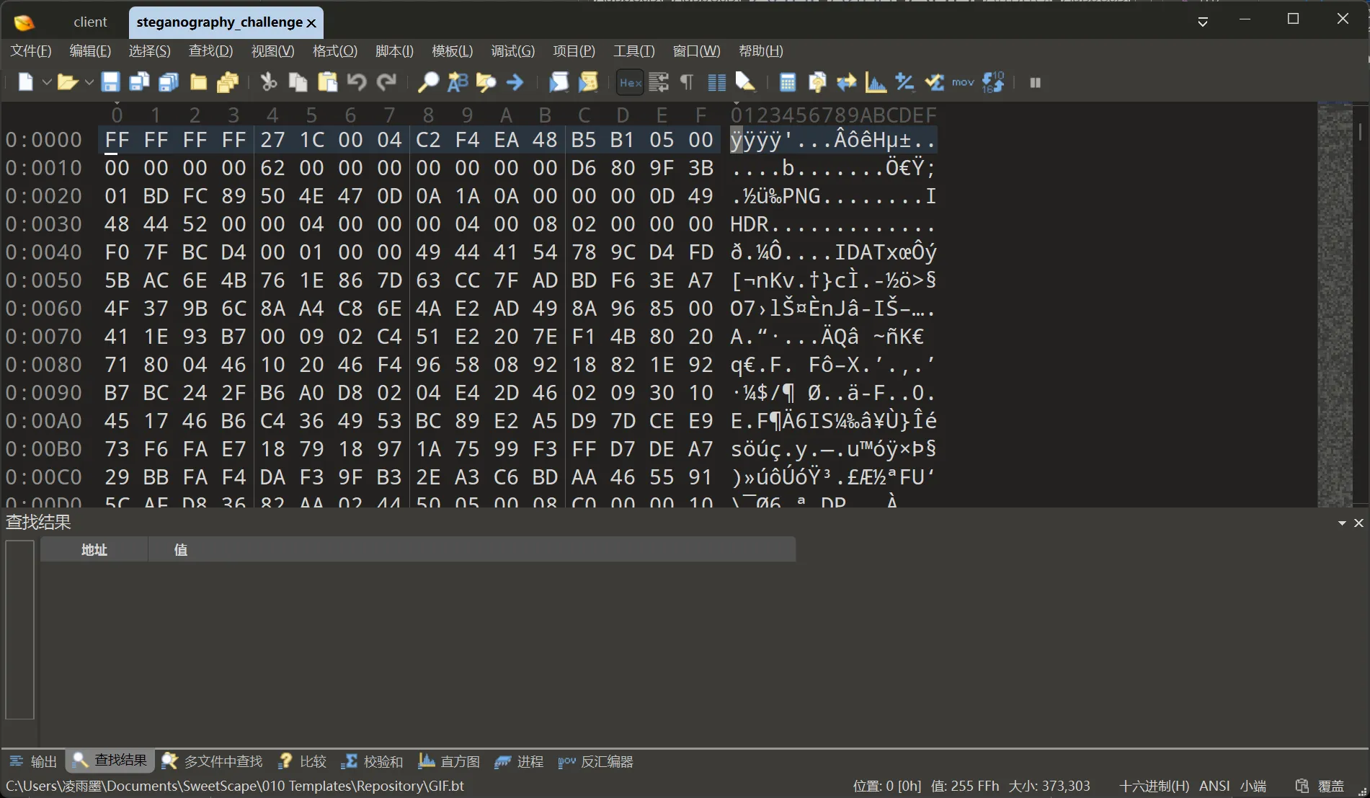Open Find with the magnifying glass icon

(x=428, y=82)
